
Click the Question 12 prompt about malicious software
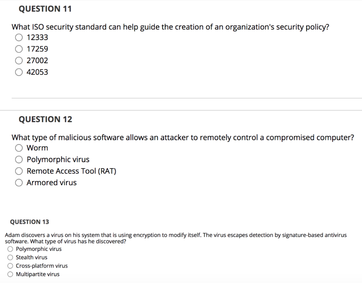coord(183,137)
